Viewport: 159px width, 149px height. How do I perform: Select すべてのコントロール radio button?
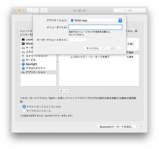click(x=24, y=111)
